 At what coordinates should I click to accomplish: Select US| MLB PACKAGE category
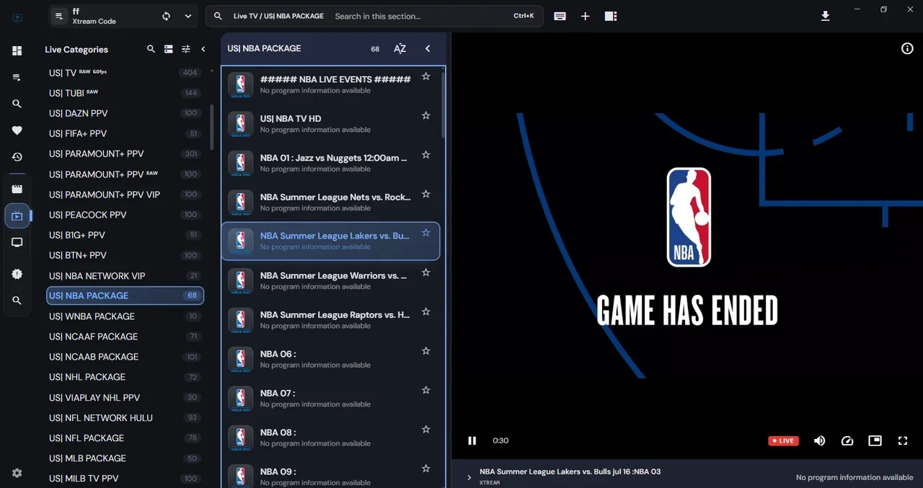click(x=125, y=458)
